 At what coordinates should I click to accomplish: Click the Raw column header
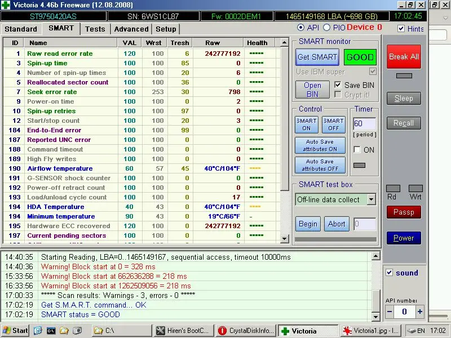pyautogui.click(x=218, y=43)
